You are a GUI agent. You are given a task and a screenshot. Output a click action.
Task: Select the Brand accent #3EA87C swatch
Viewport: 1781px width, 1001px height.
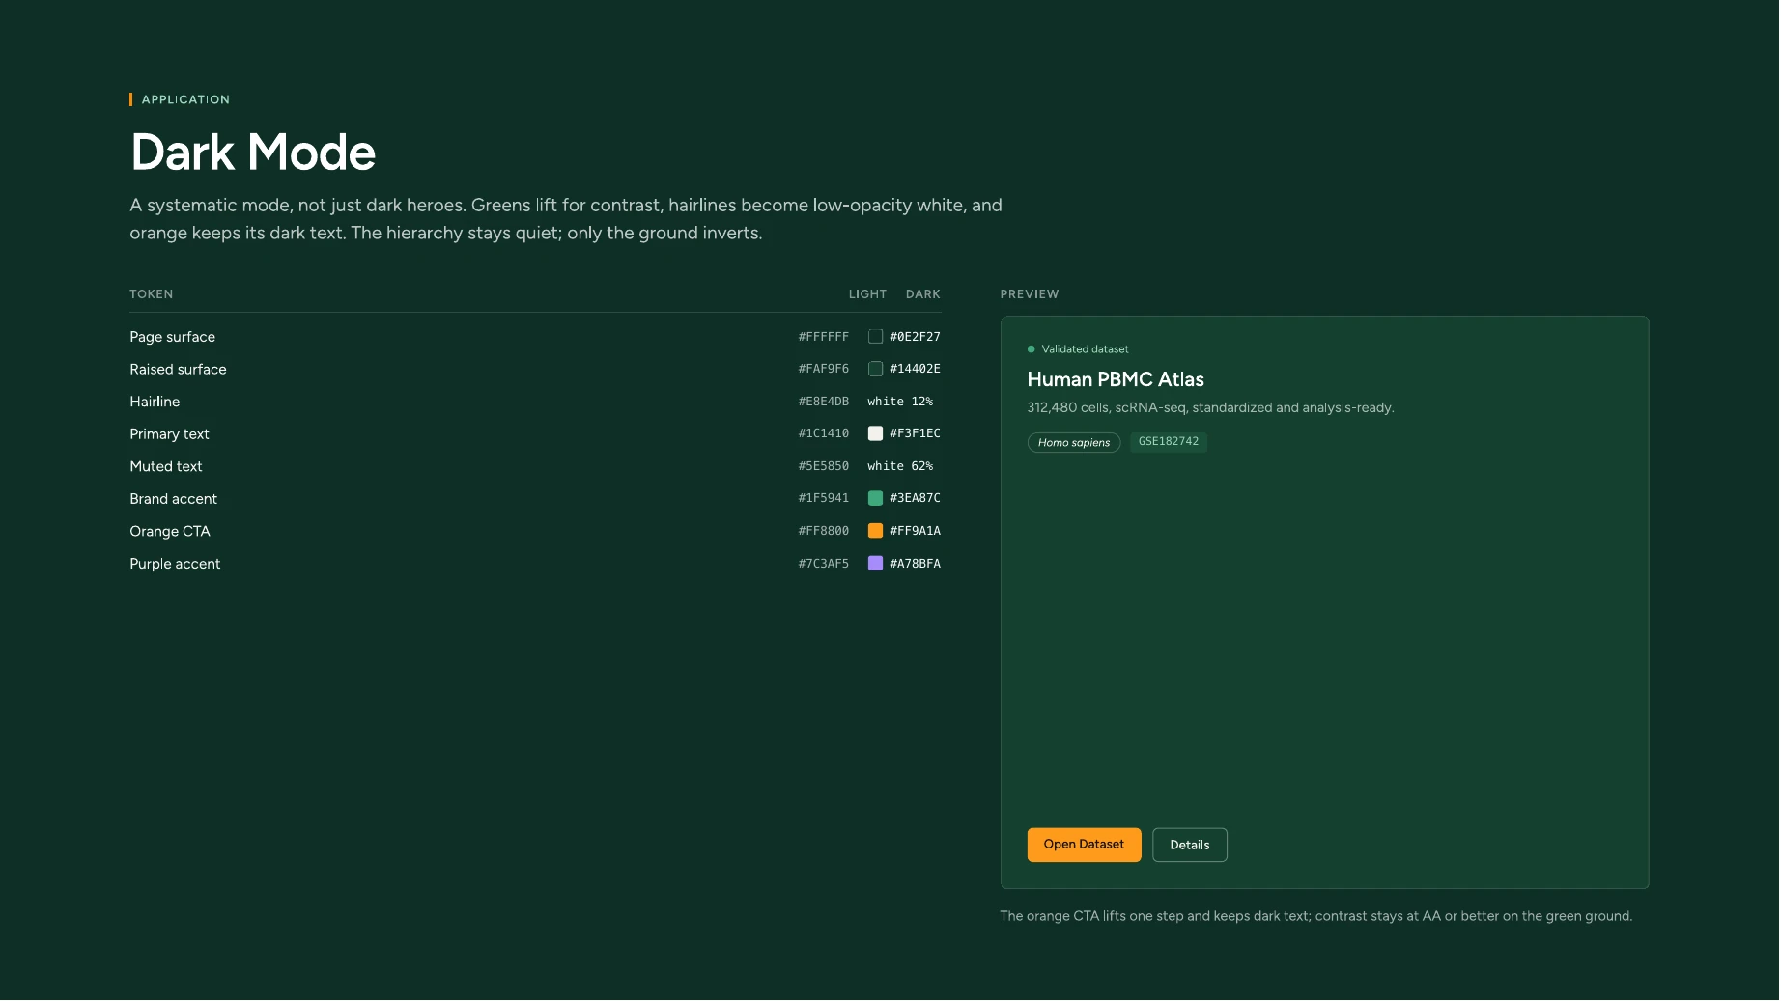click(875, 498)
